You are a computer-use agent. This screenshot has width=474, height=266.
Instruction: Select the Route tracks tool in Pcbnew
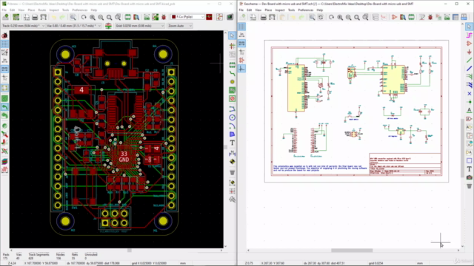pos(232,73)
